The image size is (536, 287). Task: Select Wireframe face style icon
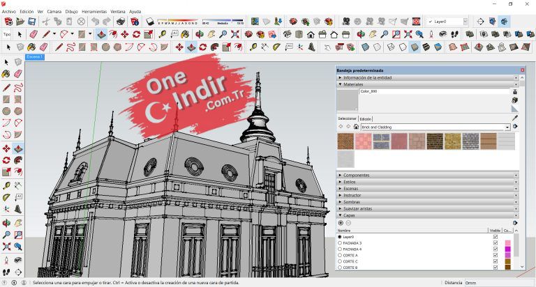click(391, 47)
